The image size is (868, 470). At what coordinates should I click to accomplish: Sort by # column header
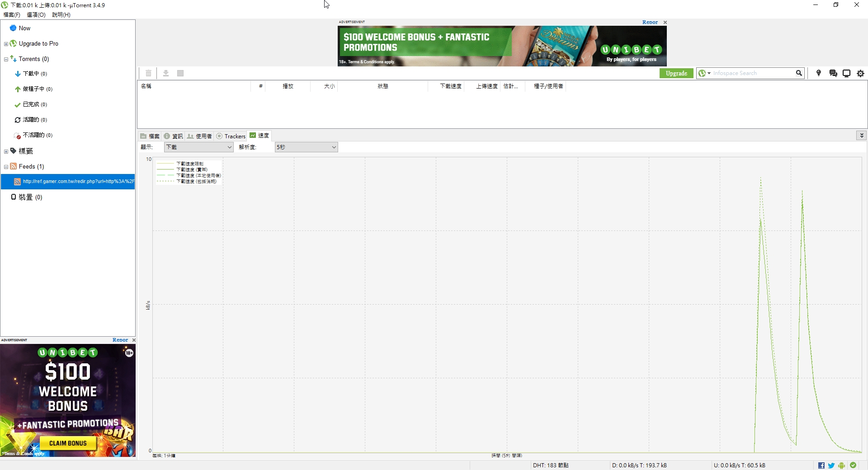(x=258, y=86)
